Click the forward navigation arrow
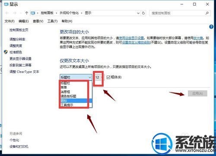216x156 pixels. pyautogui.click(x=15, y=13)
